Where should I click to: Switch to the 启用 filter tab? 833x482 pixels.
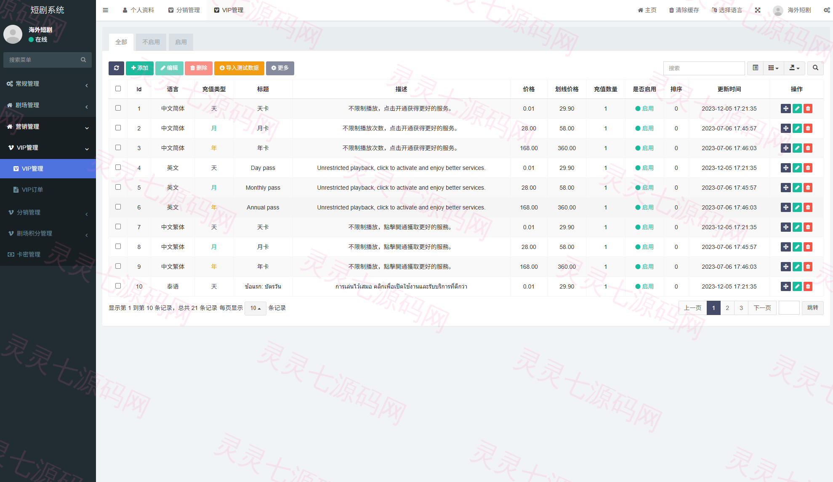point(181,42)
